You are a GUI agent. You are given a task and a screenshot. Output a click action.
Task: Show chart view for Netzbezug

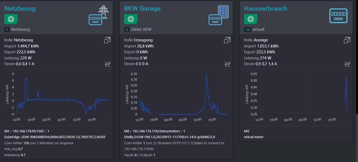pos(108,64)
